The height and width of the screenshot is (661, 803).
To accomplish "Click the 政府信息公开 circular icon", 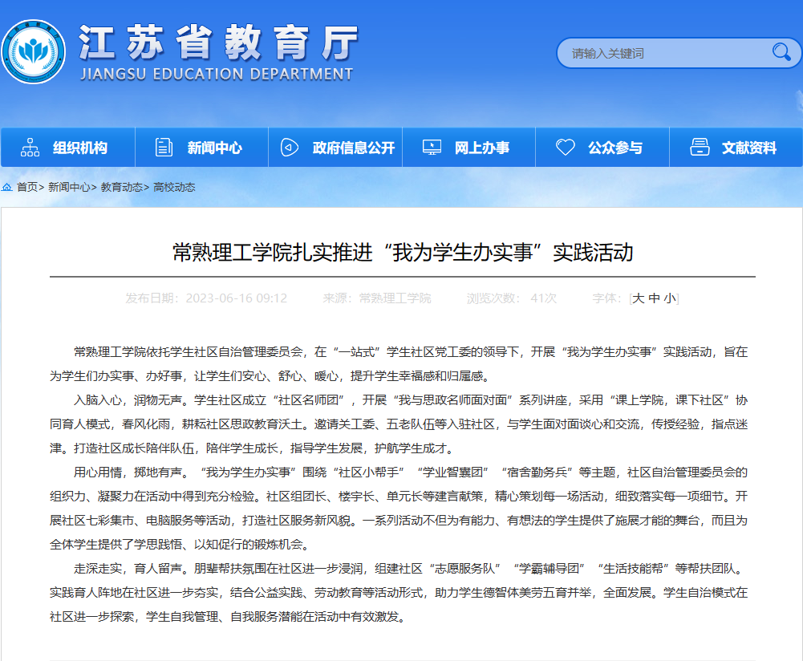I will click(x=290, y=148).
